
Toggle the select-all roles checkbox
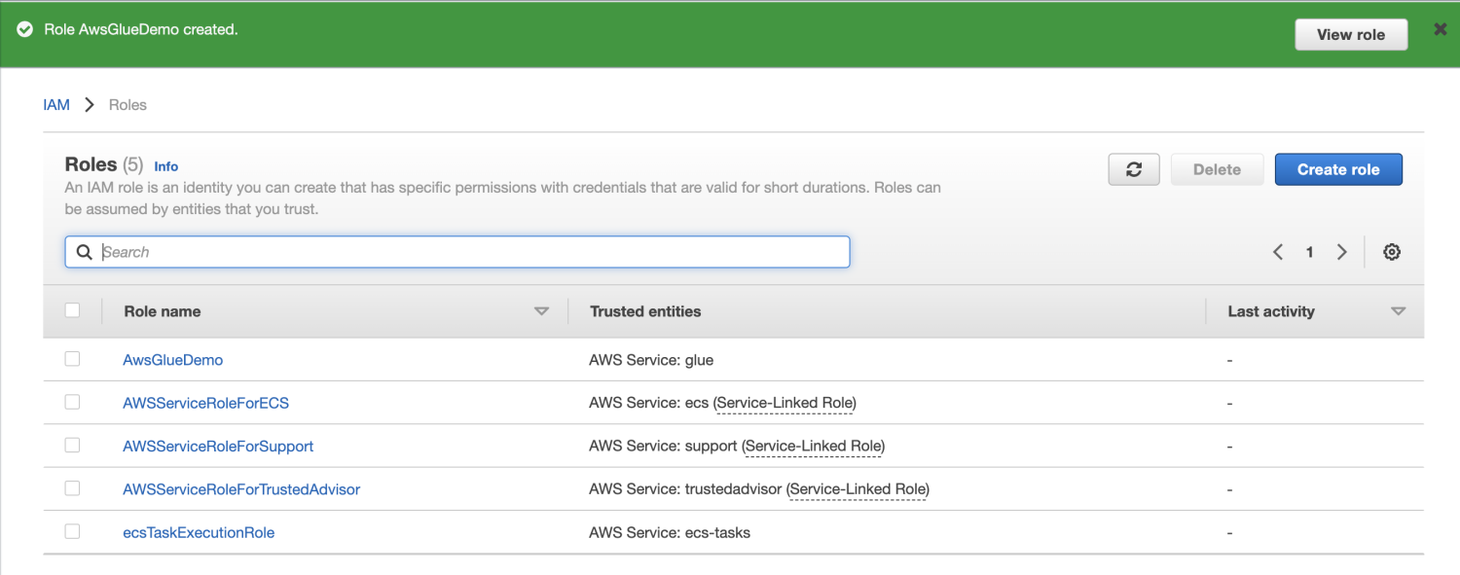point(72,310)
